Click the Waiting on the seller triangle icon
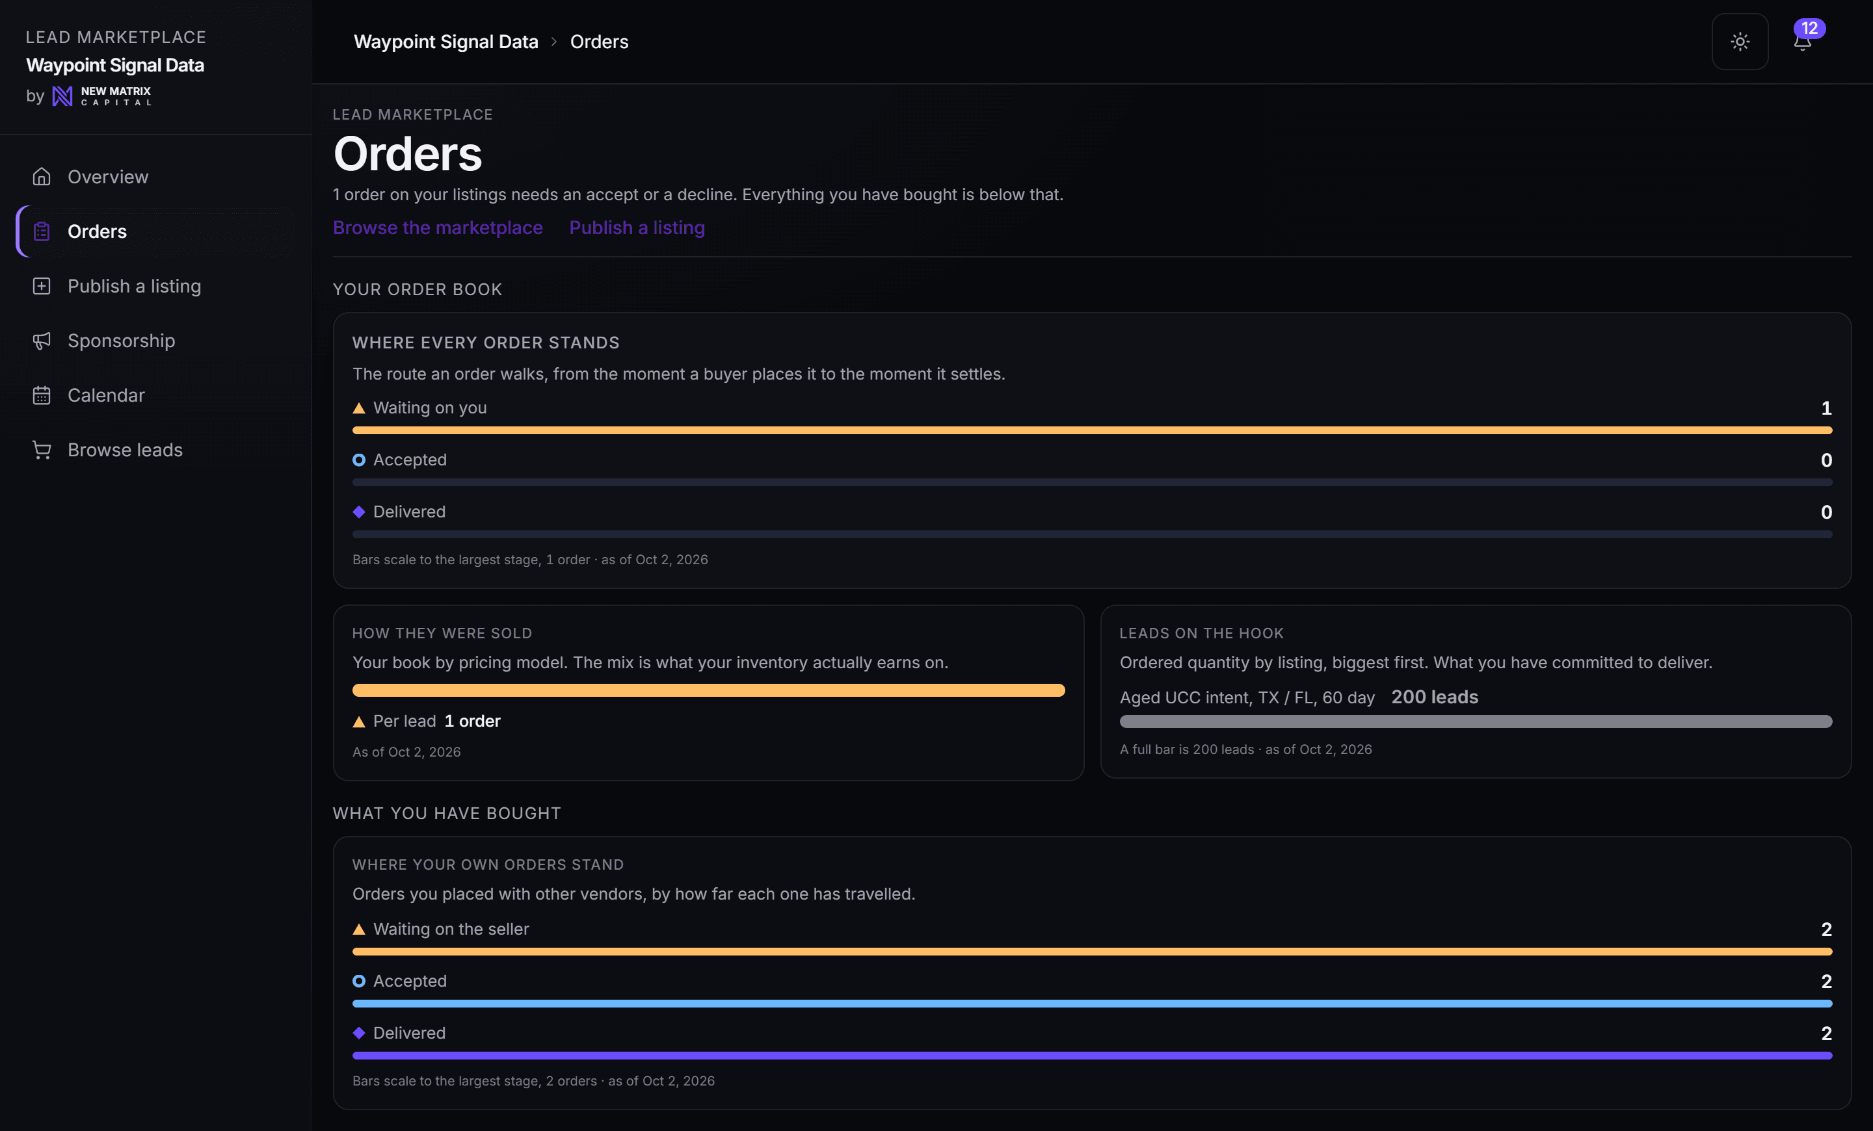The height and width of the screenshot is (1131, 1873). pos(359,929)
